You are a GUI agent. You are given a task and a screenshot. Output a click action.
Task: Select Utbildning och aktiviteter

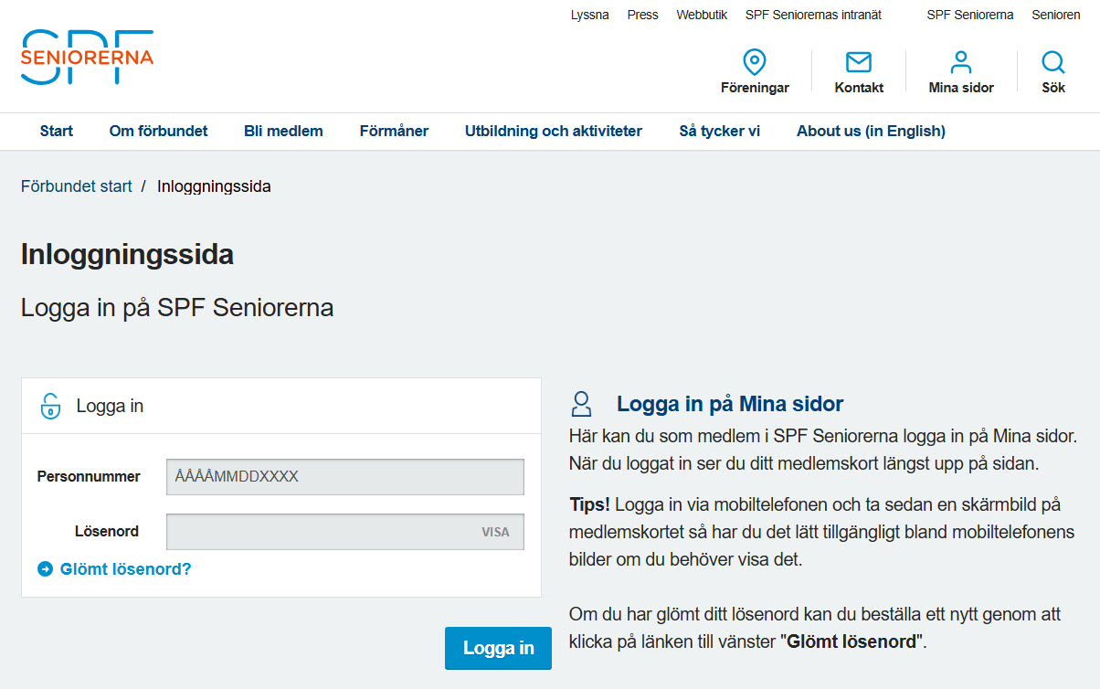(x=554, y=131)
